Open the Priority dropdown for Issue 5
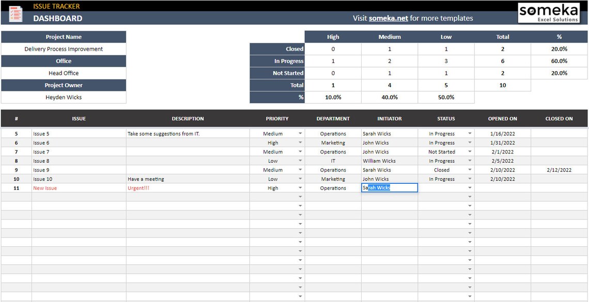Viewport: 589px width, 302px height. 300,133
